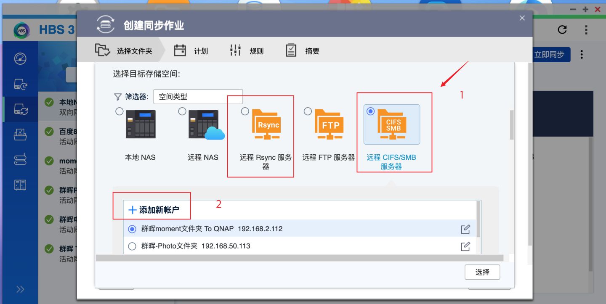The width and height of the screenshot is (606, 304).
Task: Click the sync wizard header icon
Action: tap(105, 25)
